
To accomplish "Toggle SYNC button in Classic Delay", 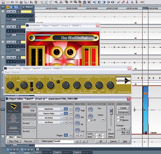I will [x=32, y=89].
